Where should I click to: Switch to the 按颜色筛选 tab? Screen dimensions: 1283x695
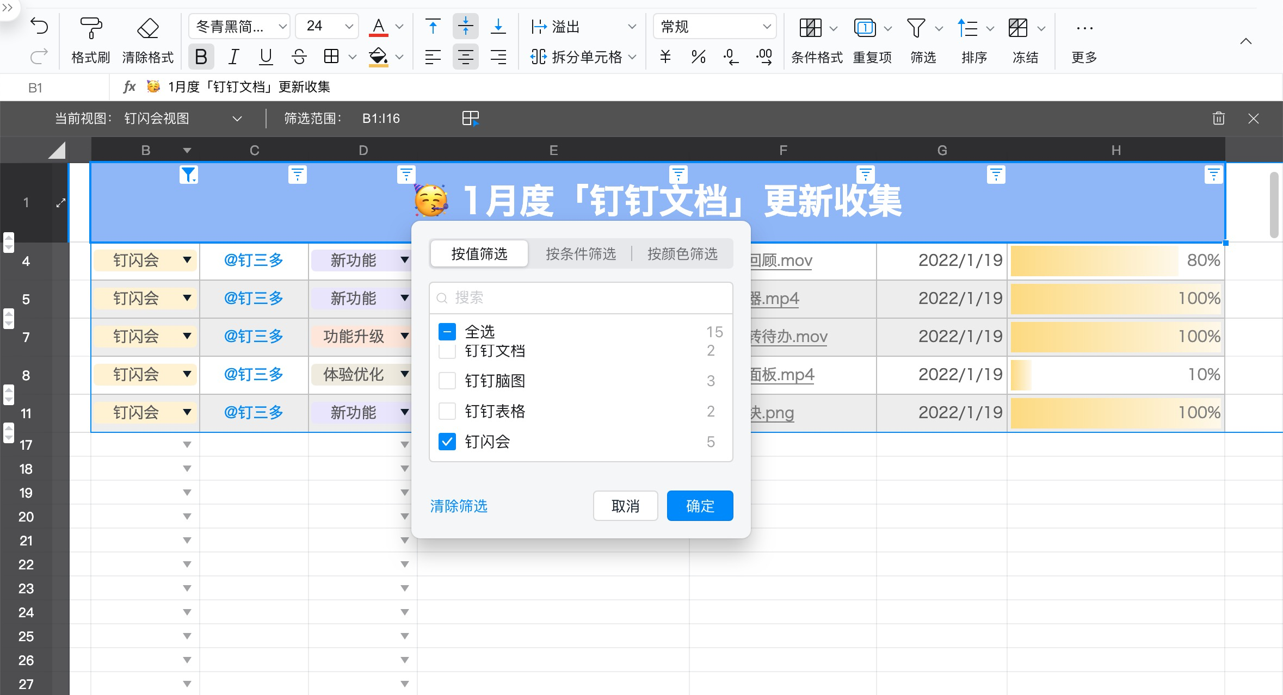click(682, 253)
